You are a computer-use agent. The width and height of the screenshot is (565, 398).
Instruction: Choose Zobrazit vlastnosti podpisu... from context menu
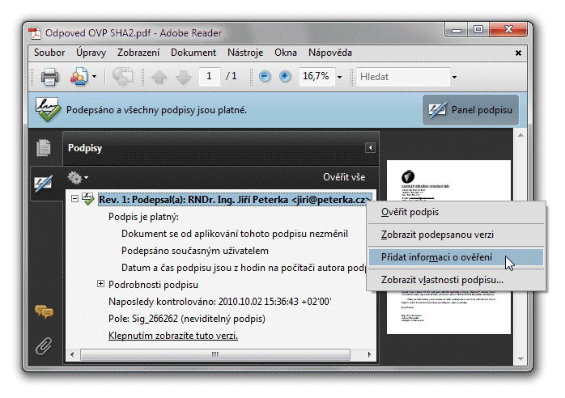click(456, 280)
